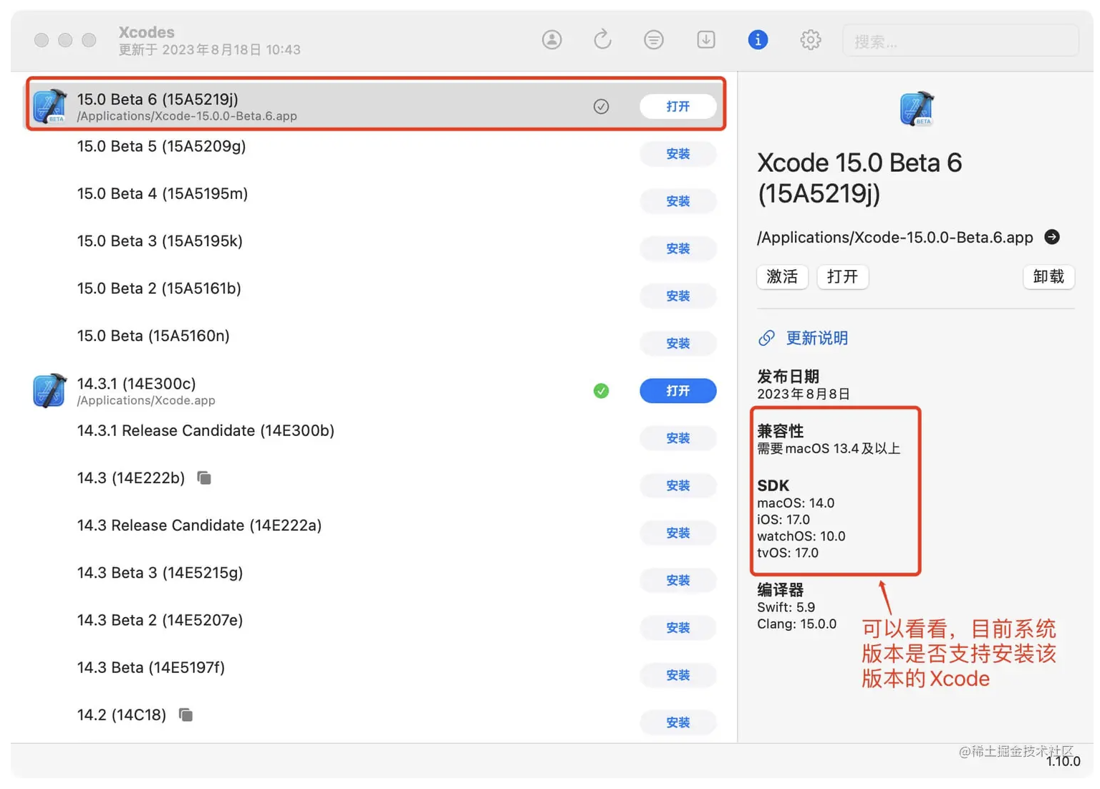Select the 14.3.1 (14E300c) row
This screenshot has height=789, width=1100.
click(375, 391)
